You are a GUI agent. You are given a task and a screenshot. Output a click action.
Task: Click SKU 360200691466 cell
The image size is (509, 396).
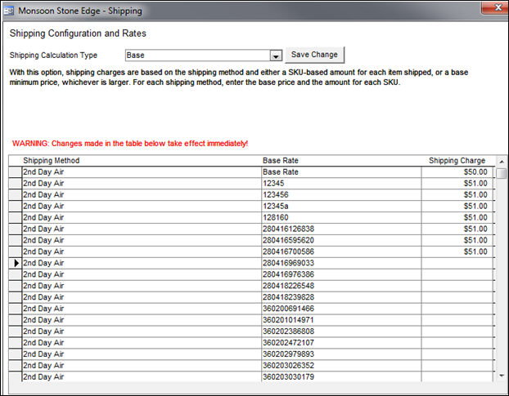[341, 309]
